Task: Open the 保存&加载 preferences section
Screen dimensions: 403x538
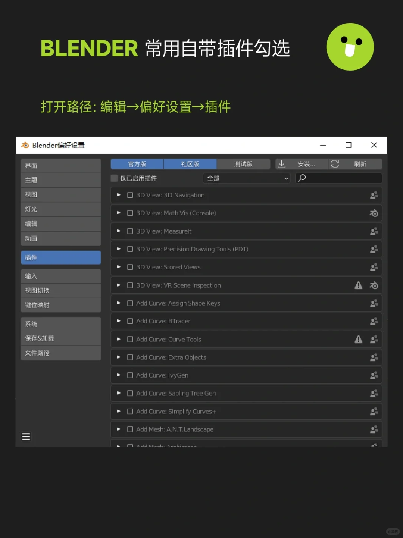Action: coord(61,338)
